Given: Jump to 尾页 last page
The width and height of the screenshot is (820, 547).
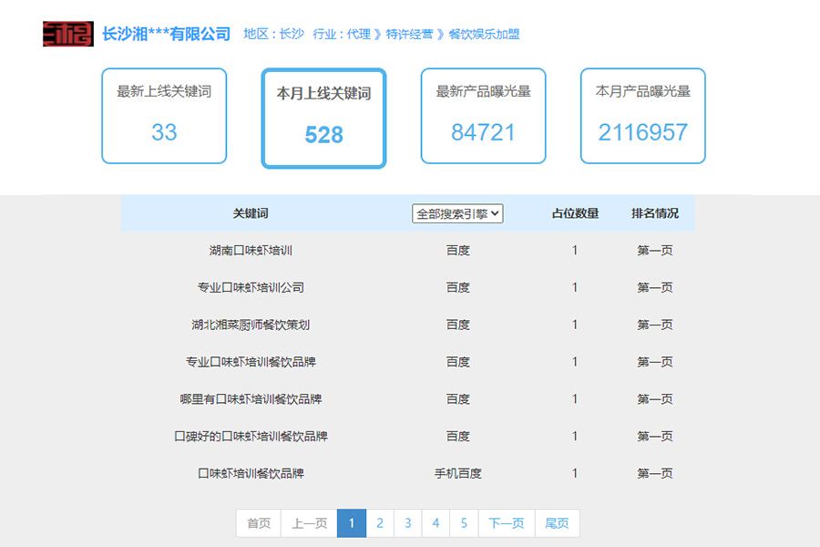Looking at the screenshot, I should tap(557, 523).
